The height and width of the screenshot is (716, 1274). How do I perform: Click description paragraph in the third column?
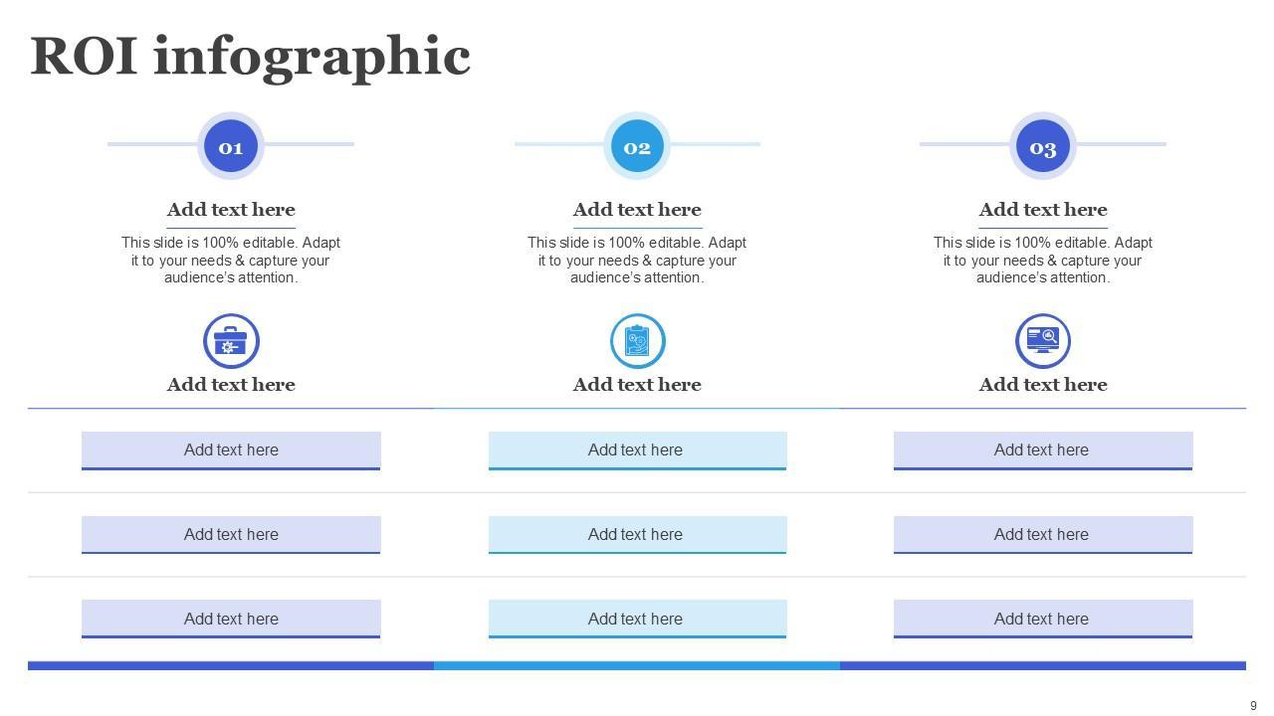1042,261
